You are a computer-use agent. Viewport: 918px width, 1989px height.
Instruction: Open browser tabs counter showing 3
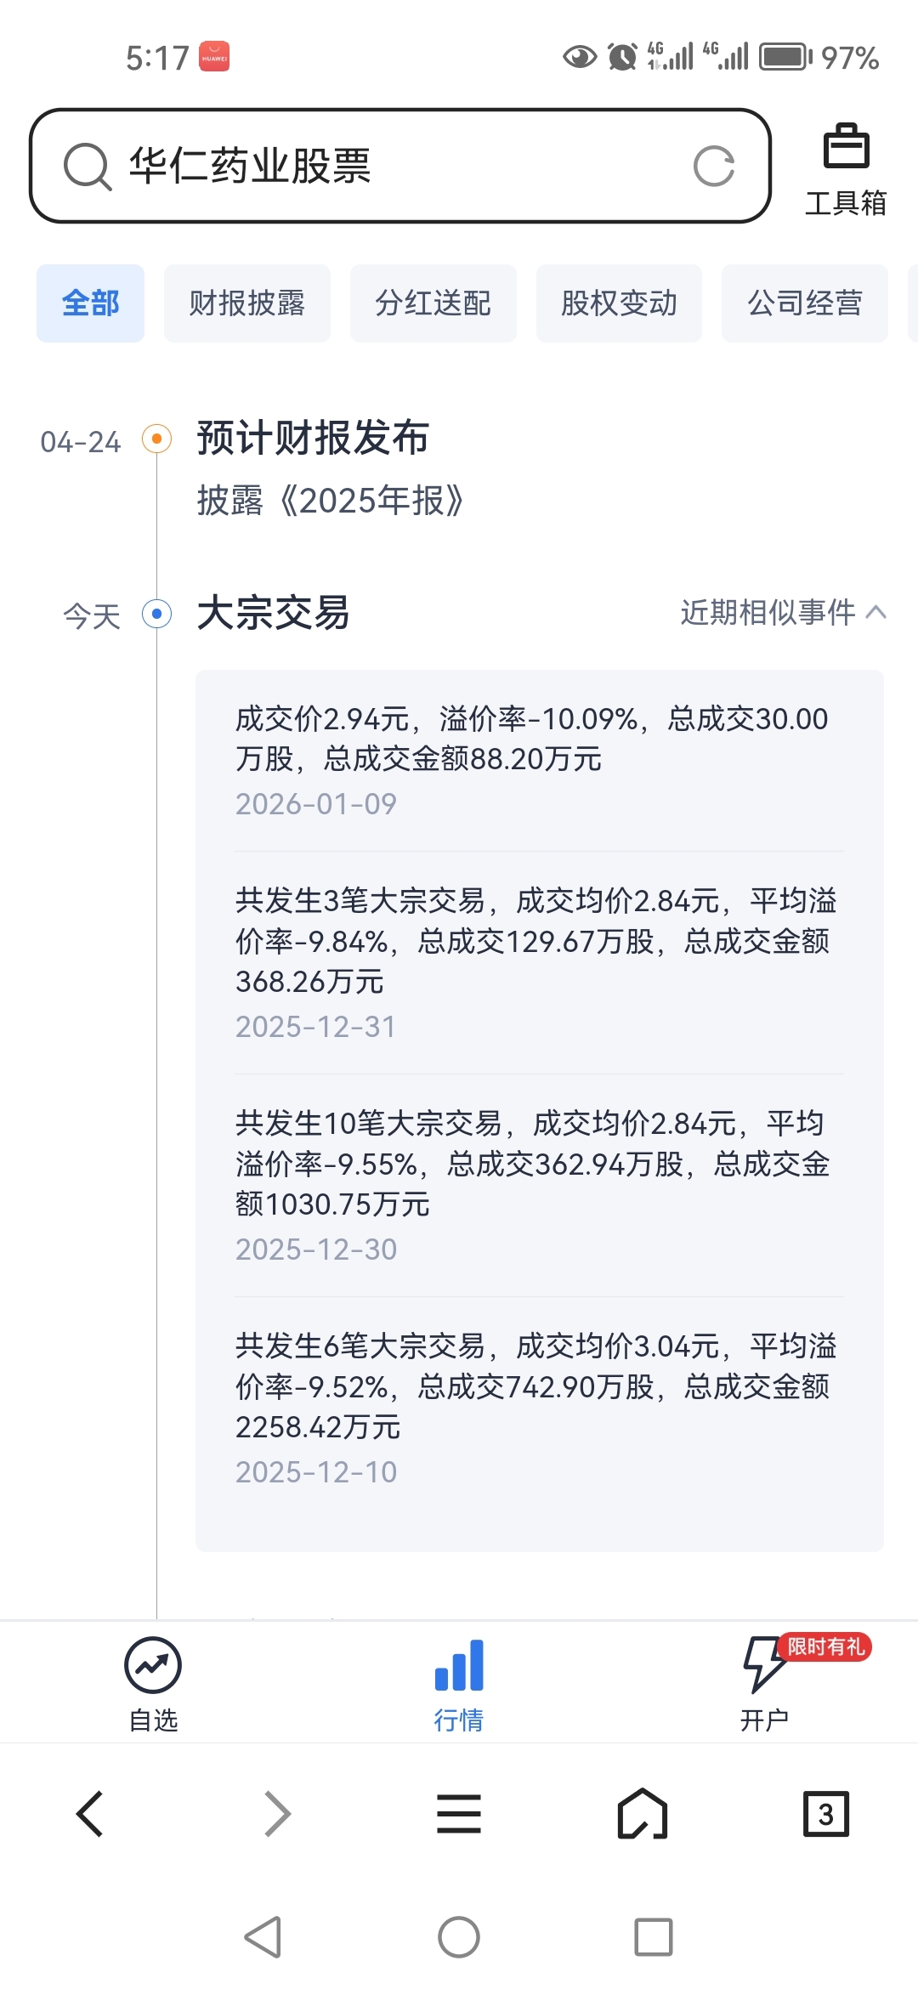point(825,1814)
